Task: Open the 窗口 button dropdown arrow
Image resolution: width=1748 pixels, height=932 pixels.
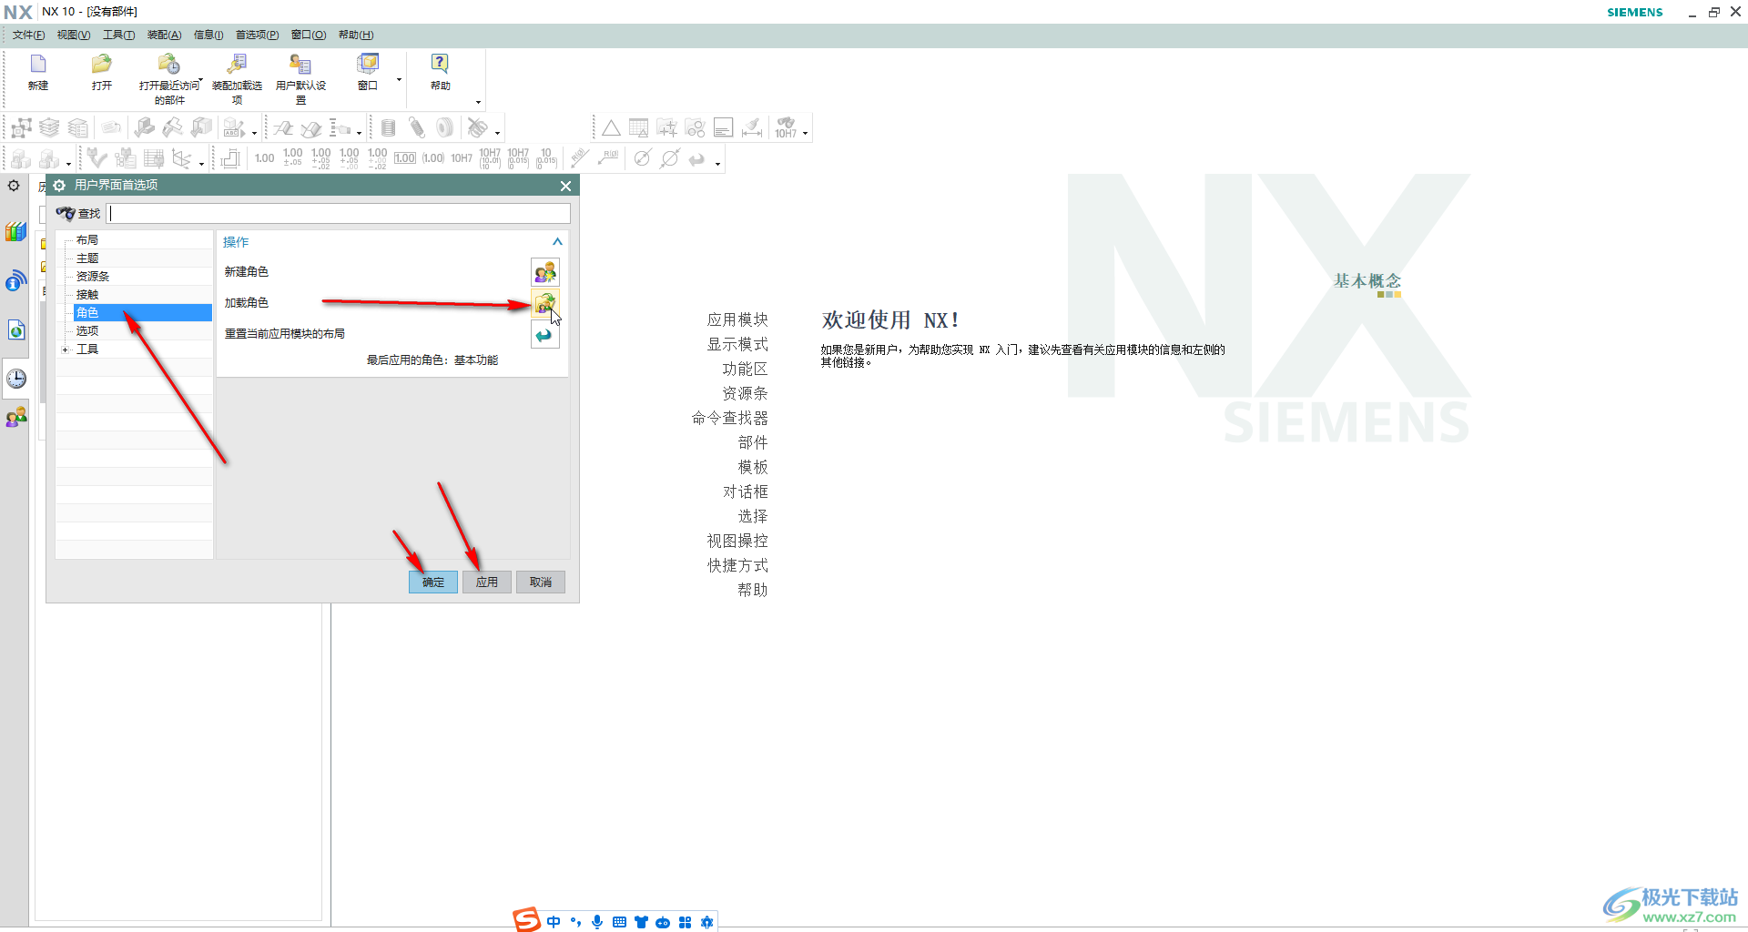Action: [399, 80]
